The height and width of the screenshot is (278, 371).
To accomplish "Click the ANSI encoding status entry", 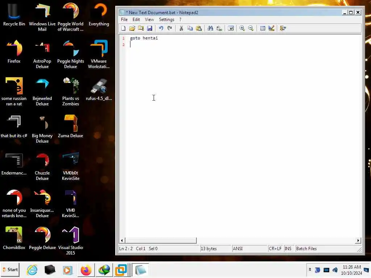I will click(238, 249).
